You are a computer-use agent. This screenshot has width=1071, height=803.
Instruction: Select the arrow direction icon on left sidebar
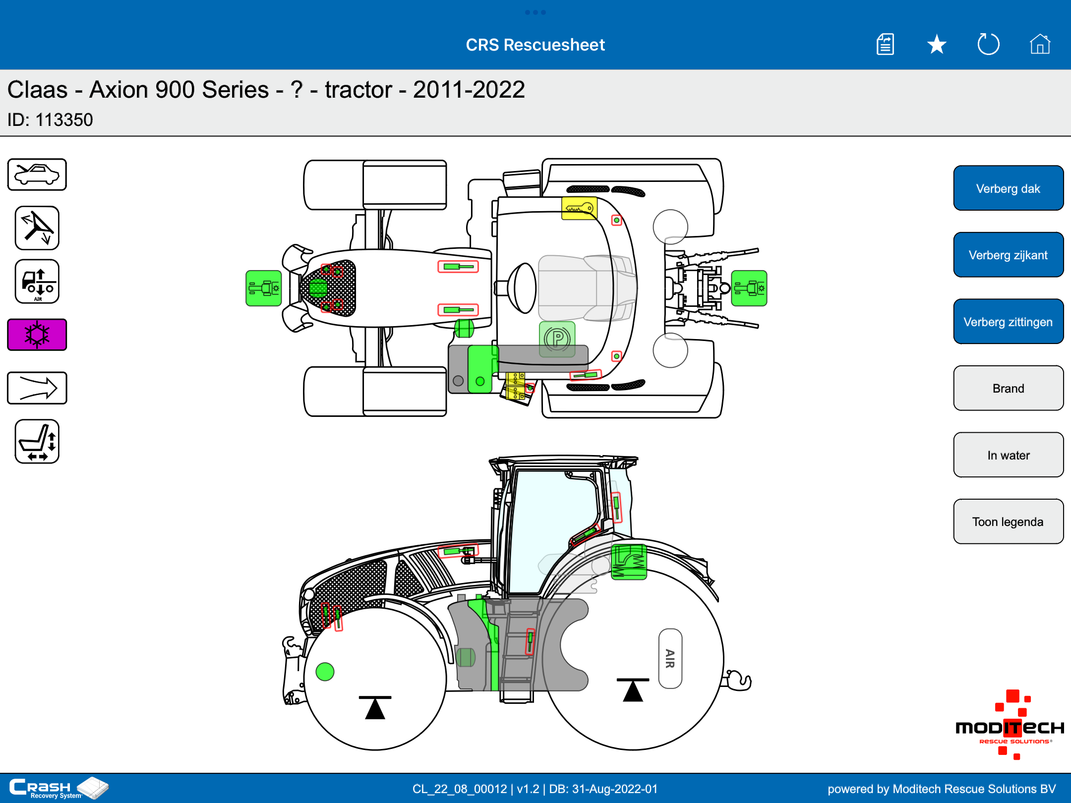pyautogui.click(x=37, y=388)
